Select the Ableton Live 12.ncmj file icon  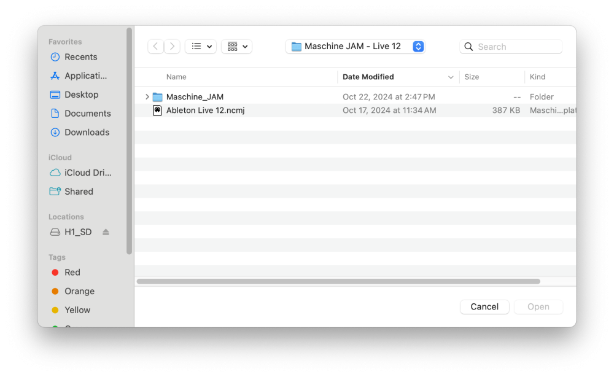(x=157, y=111)
